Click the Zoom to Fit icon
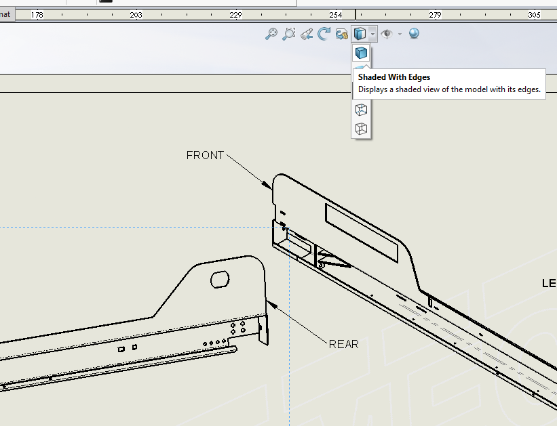This screenshot has width=557, height=426. tap(271, 33)
